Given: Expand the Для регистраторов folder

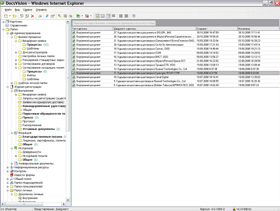Looking at the screenshot, I should pos(16,52).
